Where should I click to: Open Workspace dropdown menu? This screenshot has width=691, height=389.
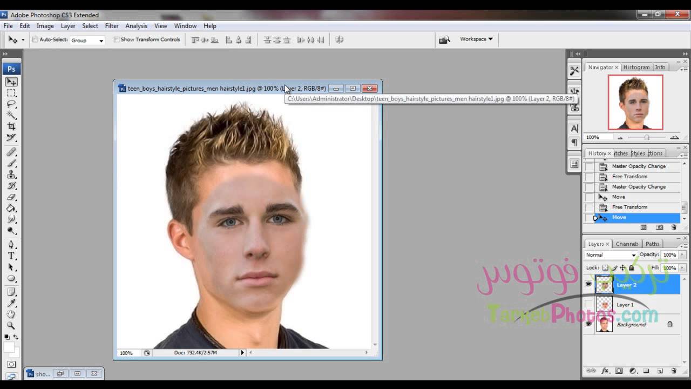click(x=476, y=39)
